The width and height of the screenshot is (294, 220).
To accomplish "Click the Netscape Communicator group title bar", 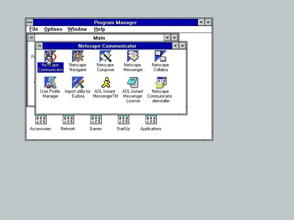I will 107,46.
